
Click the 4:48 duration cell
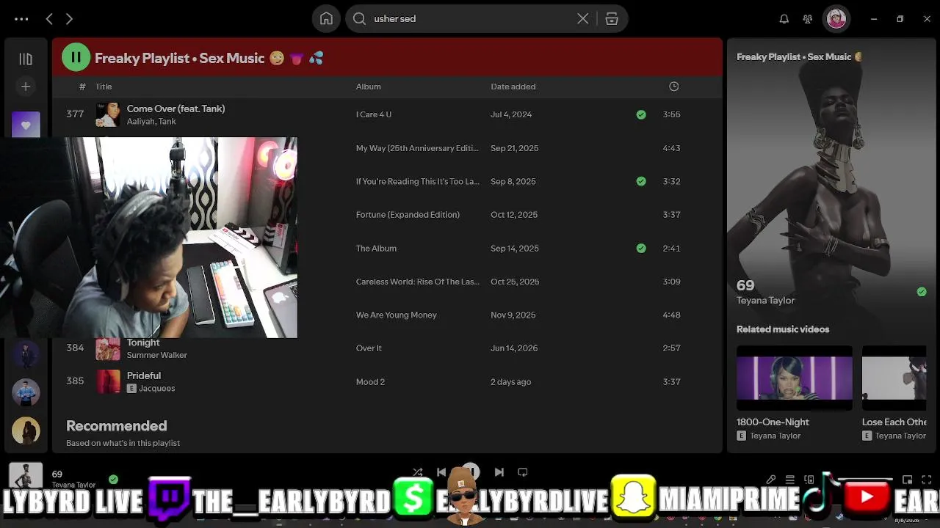(671, 315)
